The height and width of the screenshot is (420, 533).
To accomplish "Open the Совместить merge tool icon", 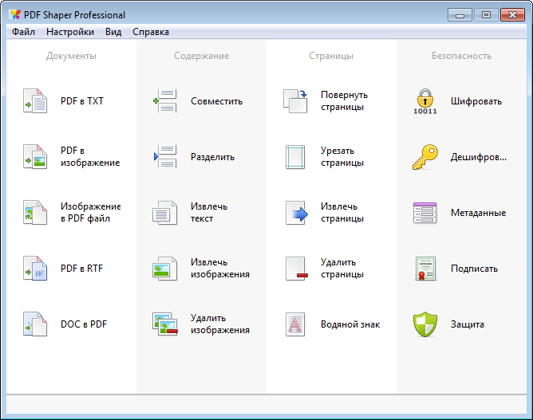I will tap(165, 101).
